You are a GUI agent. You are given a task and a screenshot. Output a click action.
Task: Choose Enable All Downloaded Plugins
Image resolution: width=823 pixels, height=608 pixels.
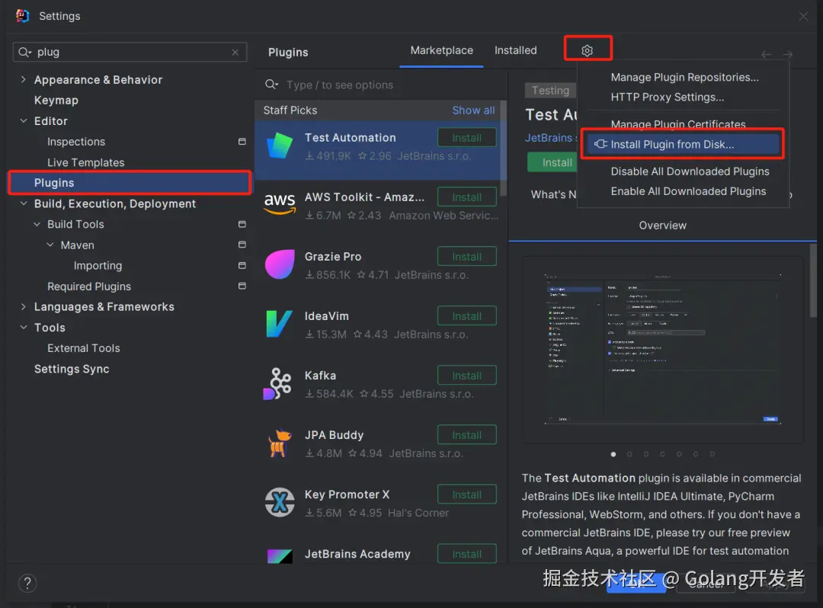(688, 191)
